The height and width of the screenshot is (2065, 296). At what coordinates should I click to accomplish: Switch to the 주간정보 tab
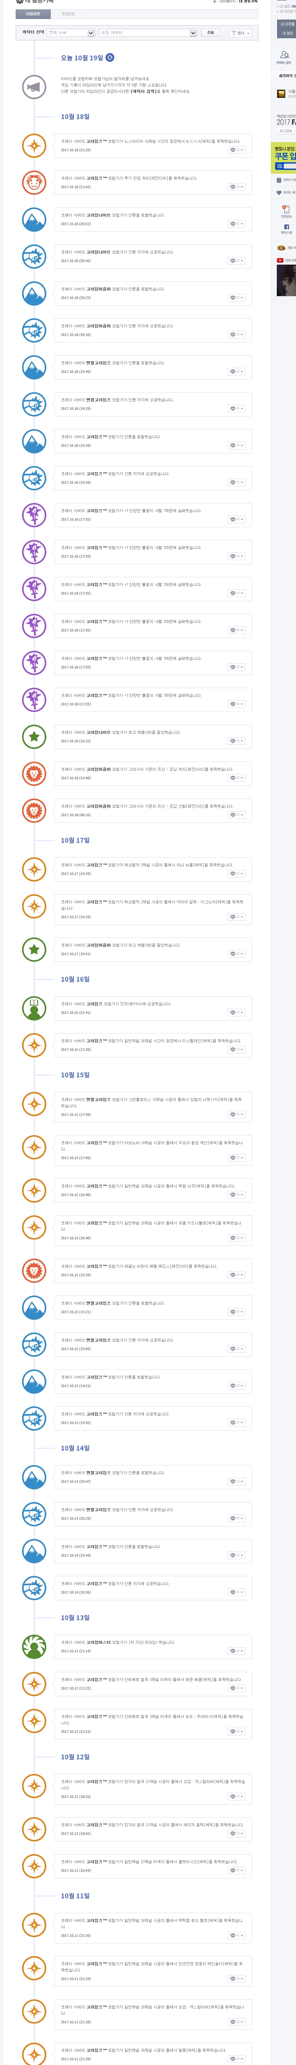pyautogui.click(x=68, y=14)
